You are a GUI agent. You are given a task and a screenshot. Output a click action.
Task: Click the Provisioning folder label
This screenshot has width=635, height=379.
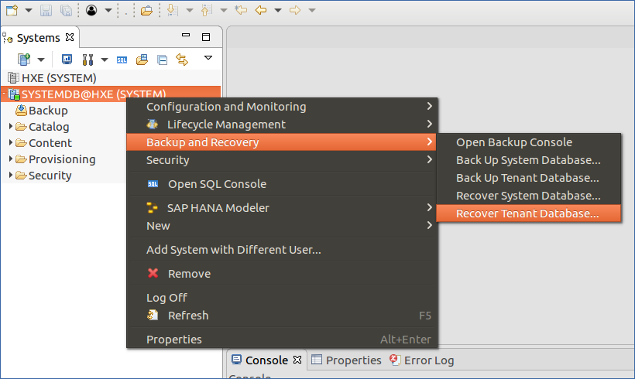62,159
